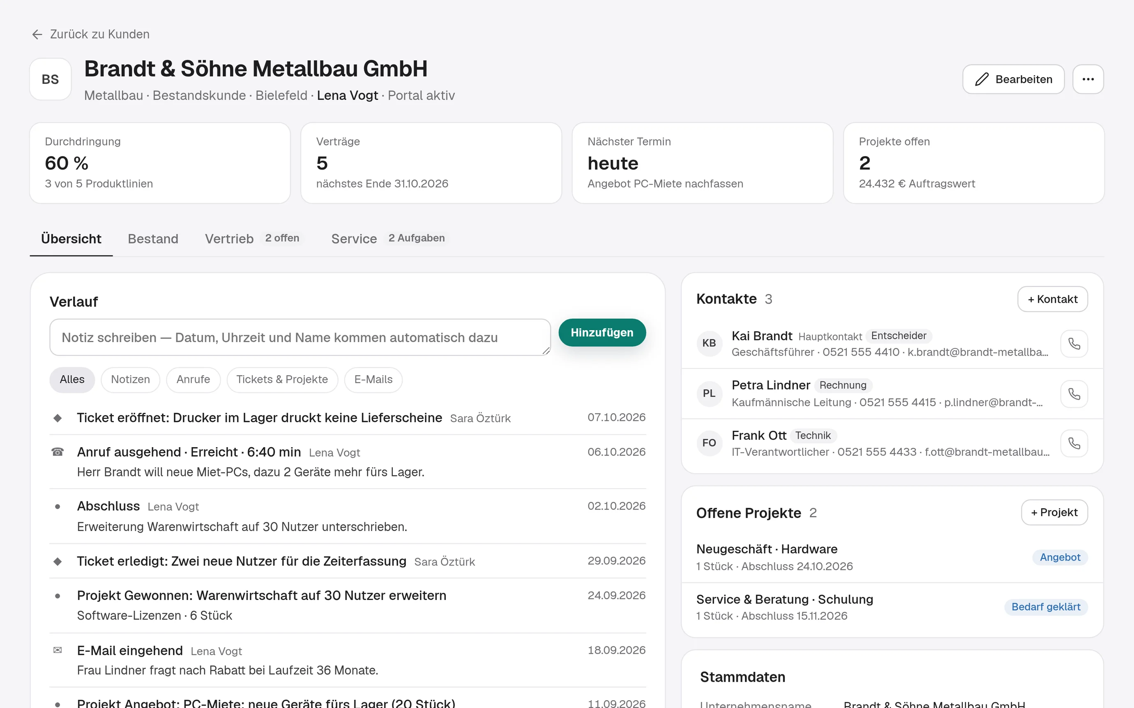Image resolution: width=1134 pixels, height=708 pixels.
Task: Go back via Zurück zu Kunden link
Action: 90,34
